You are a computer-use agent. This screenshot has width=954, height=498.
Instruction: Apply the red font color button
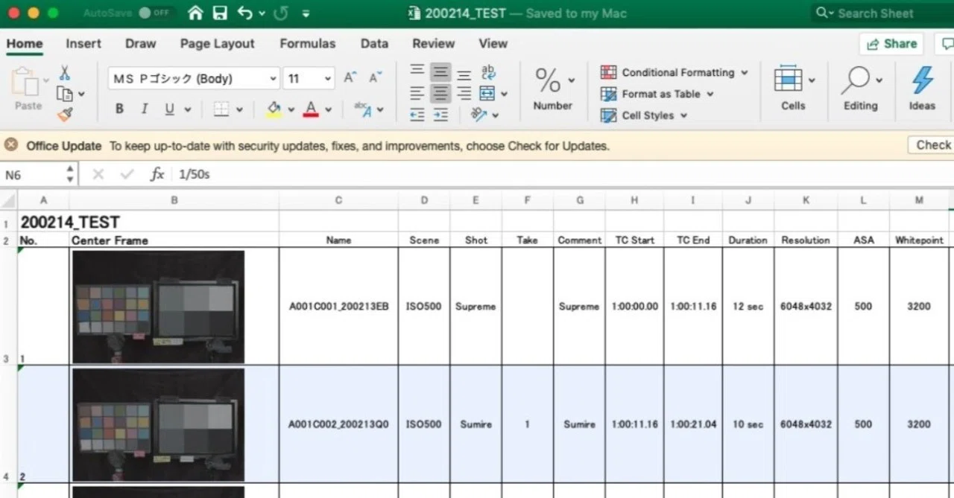tap(312, 109)
